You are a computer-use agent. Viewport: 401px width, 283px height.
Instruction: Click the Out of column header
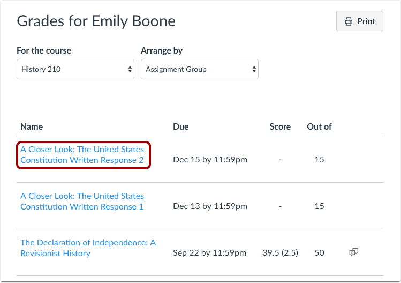pos(319,127)
